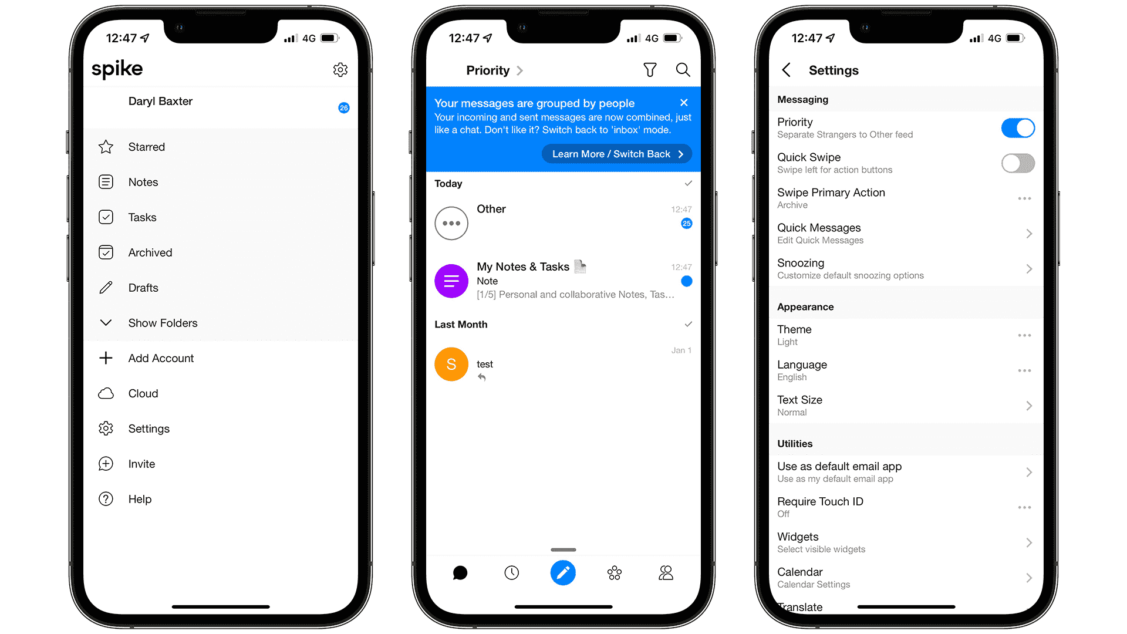Tap the Starred icon in sidebar
The width and height of the screenshot is (1127, 634).
[105, 147]
